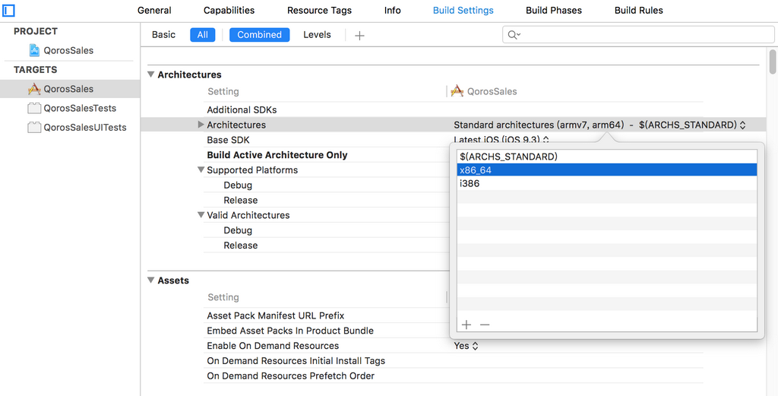Add a new architecture entry in the popup
The width and height of the screenshot is (778, 396).
466,325
